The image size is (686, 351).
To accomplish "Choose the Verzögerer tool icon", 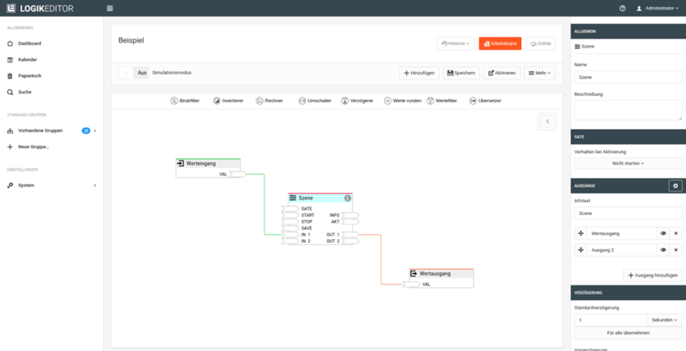I will pos(345,101).
